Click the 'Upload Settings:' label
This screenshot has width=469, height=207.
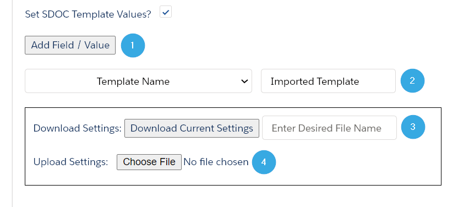pos(70,162)
